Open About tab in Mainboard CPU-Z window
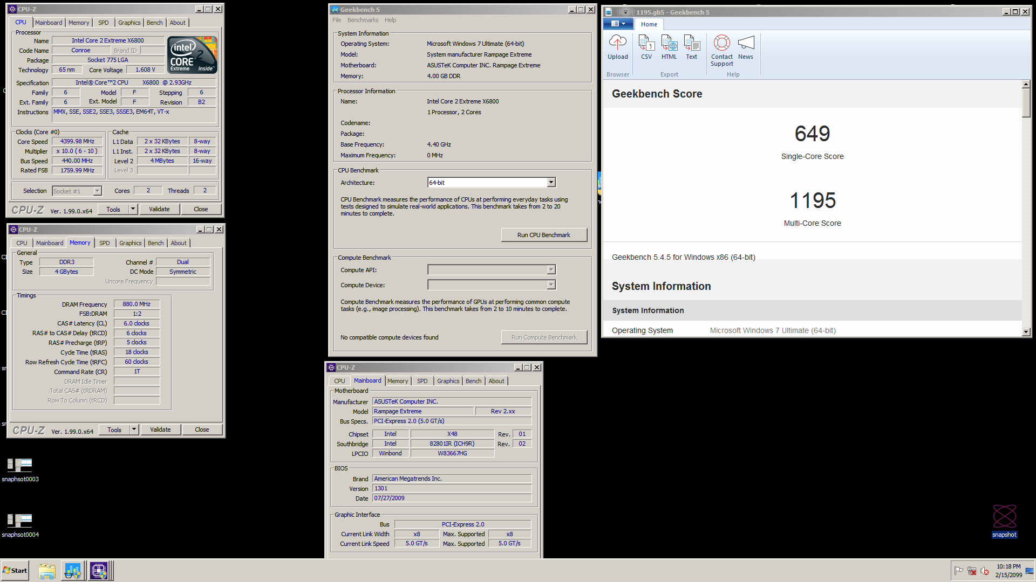This screenshot has height=582, width=1036. pos(496,381)
